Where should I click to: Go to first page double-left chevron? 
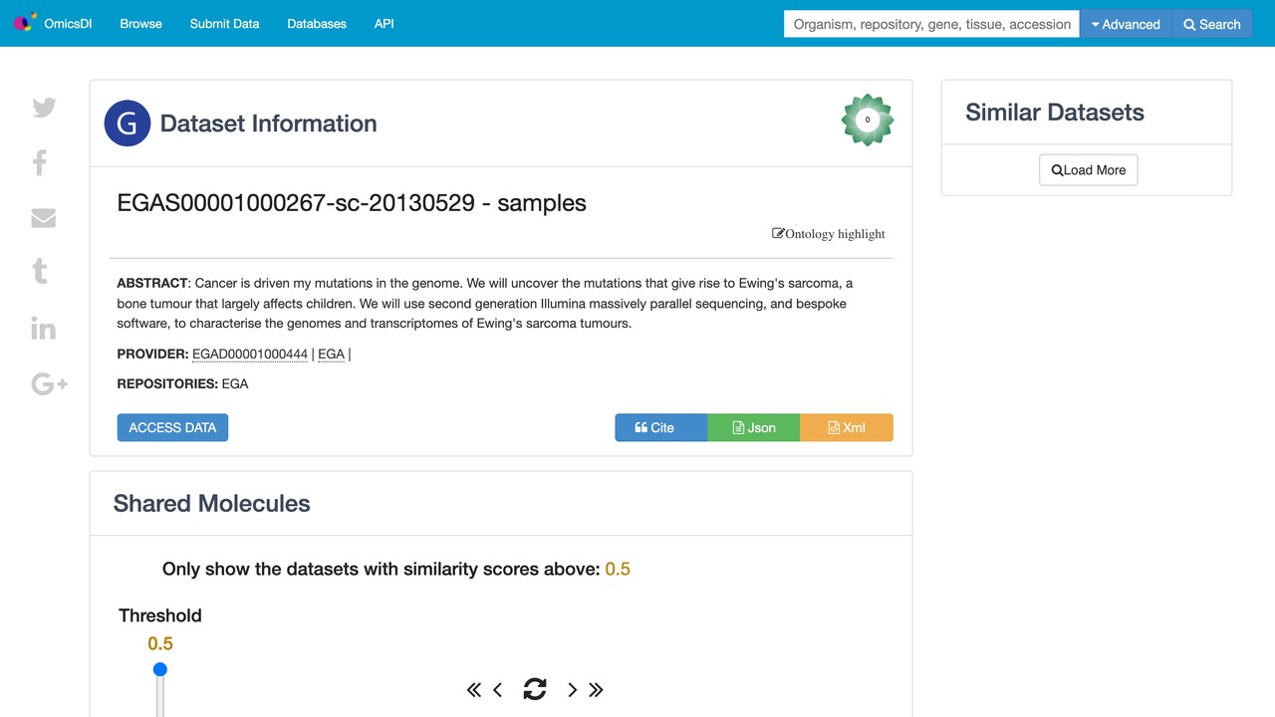click(474, 689)
